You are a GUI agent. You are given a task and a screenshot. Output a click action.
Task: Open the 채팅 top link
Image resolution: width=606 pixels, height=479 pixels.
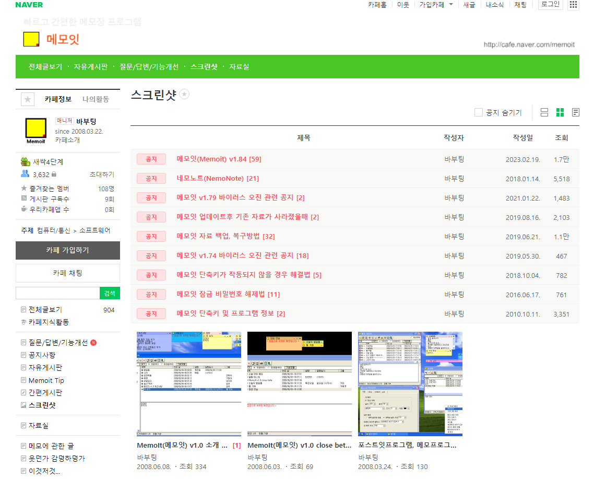[520, 5]
